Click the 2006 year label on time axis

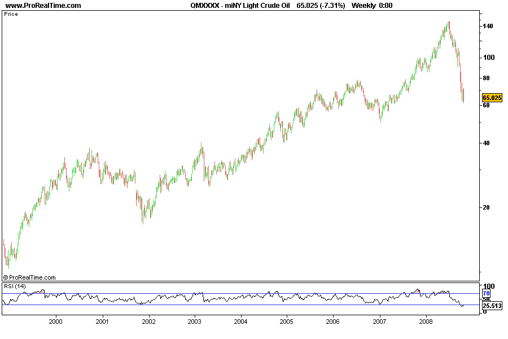pos(332,321)
